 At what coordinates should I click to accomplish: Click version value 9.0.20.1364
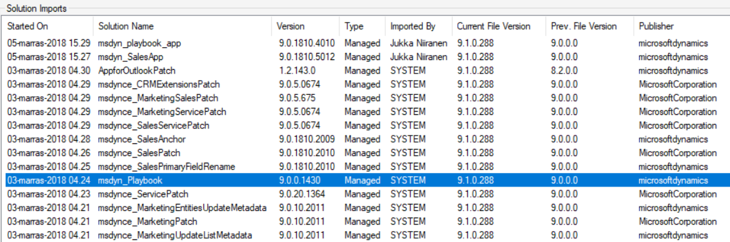pyautogui.click(x=301, y=194)
